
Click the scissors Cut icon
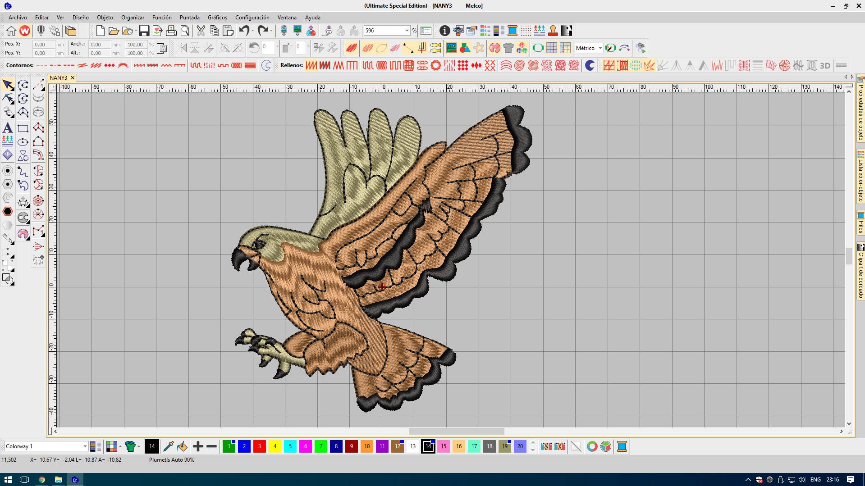pos(201,31)
